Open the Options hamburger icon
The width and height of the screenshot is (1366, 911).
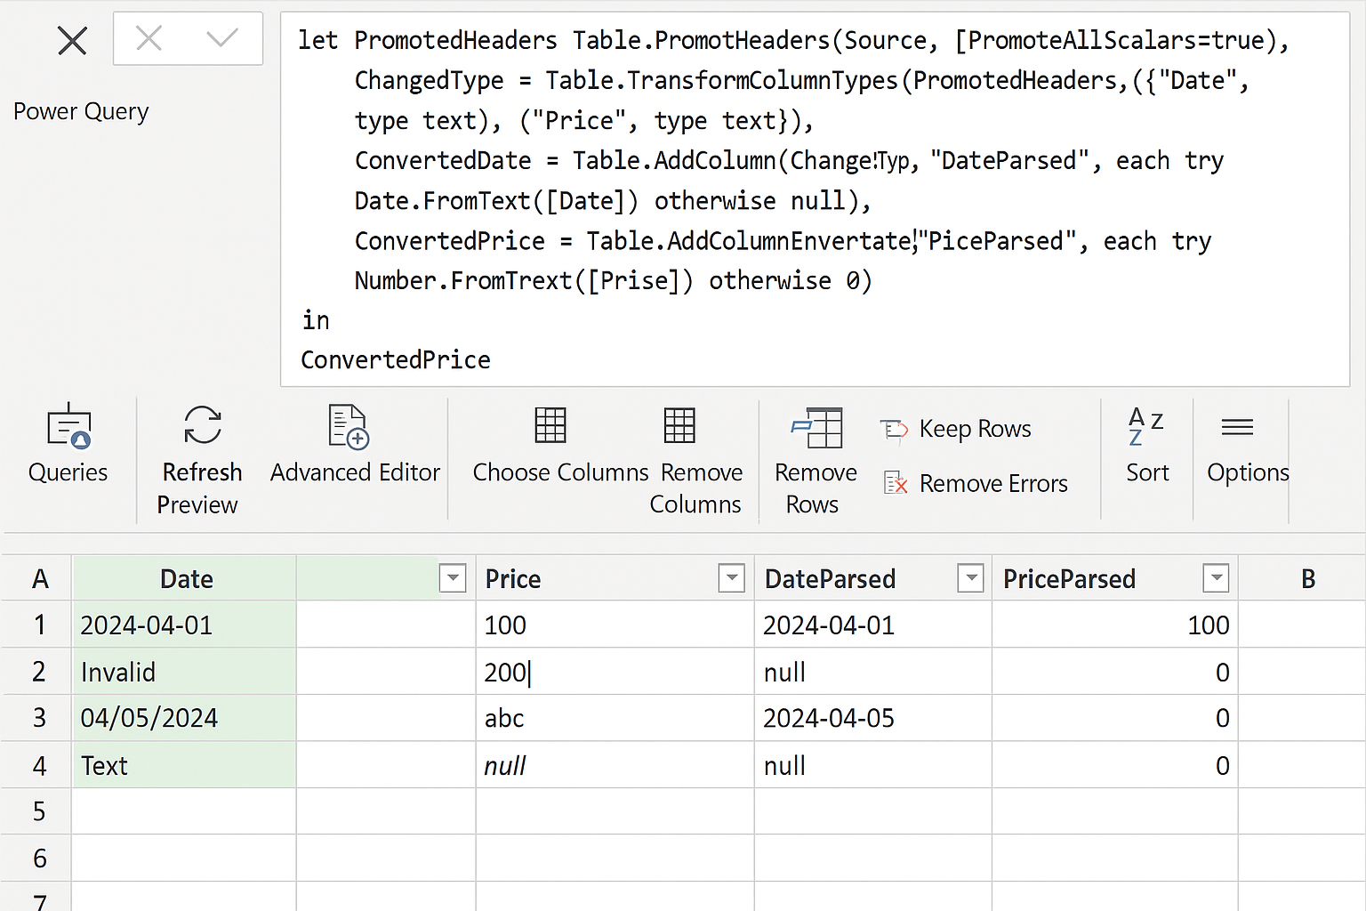(x=1237, y=428)
